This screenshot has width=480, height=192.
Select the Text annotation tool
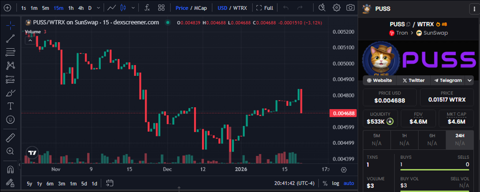10,106
